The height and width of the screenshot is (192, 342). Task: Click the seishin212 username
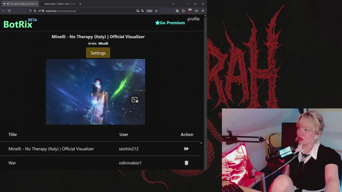129,149
